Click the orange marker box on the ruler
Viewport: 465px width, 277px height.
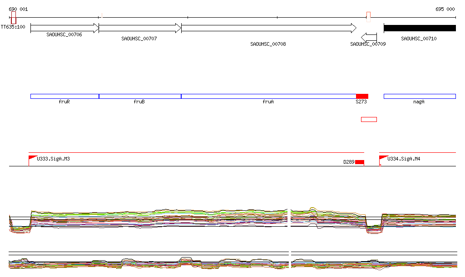point(369,17)
